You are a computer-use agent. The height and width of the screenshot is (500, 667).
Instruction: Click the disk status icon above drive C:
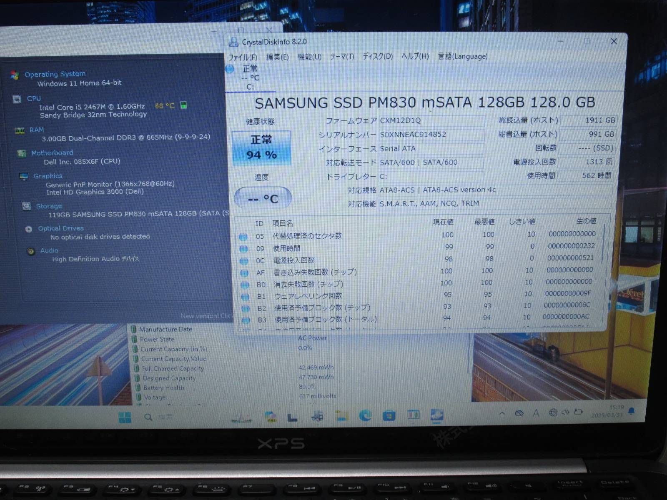[x=229, y=69]
